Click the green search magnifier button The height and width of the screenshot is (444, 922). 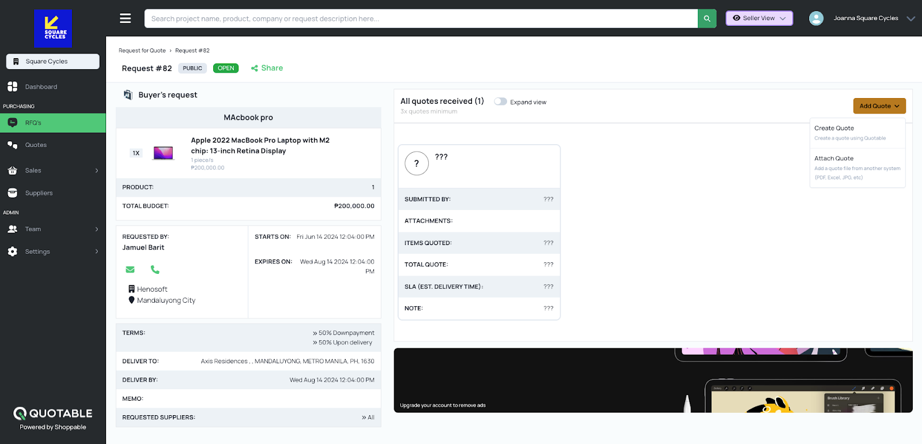[707, 18]
